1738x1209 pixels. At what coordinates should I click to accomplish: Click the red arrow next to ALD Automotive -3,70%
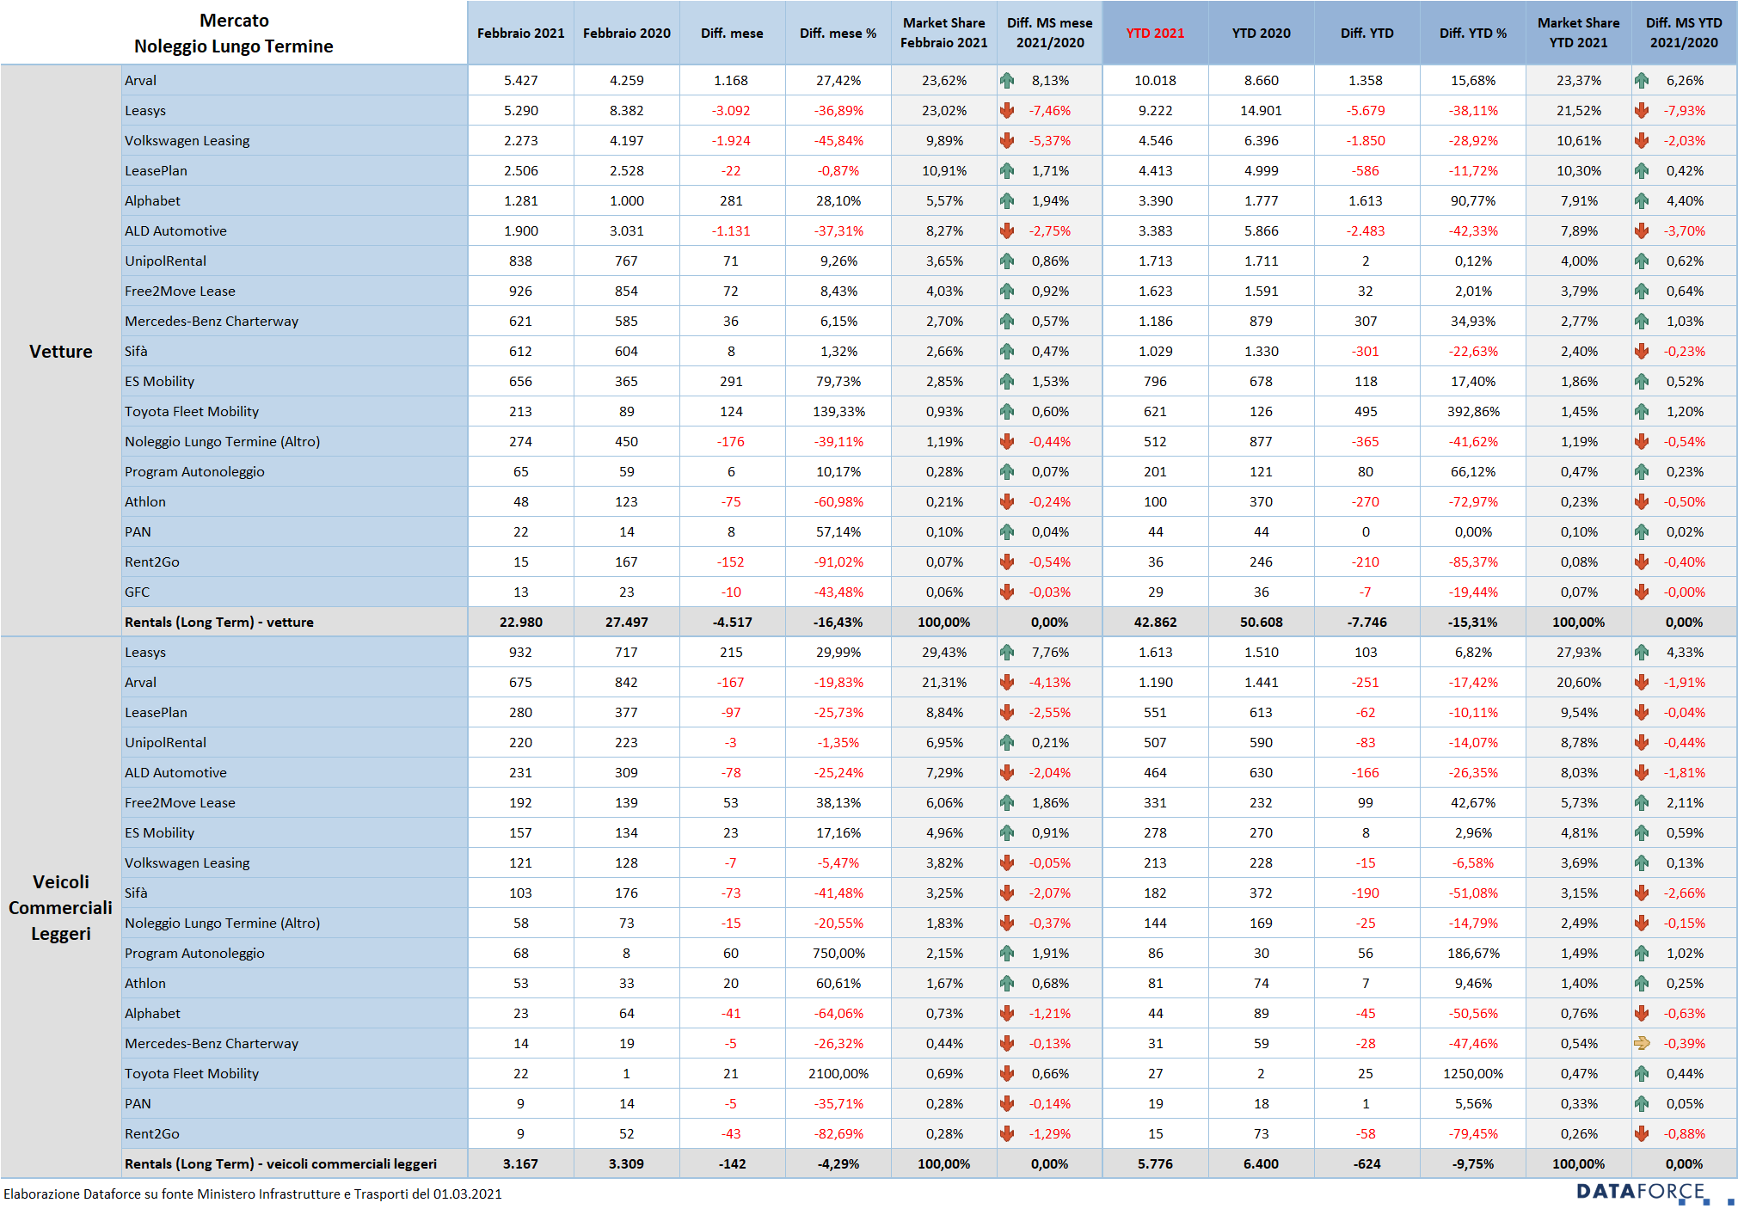tap(1642, 230)
